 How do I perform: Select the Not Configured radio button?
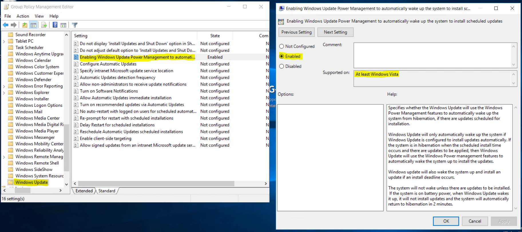click(x=282, y=46)
